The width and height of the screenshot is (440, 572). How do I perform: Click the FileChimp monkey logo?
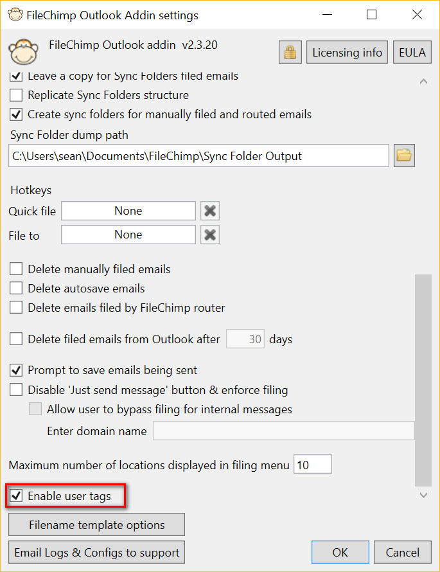click(x=23, y=52)
